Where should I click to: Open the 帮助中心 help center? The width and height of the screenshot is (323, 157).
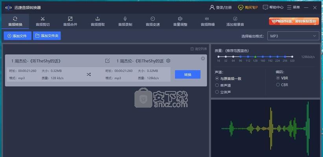[x=273, y=7]
